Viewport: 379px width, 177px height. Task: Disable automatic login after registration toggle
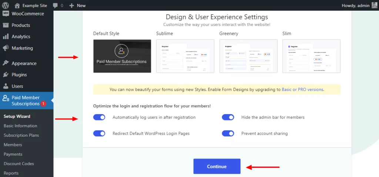(99, 118)
